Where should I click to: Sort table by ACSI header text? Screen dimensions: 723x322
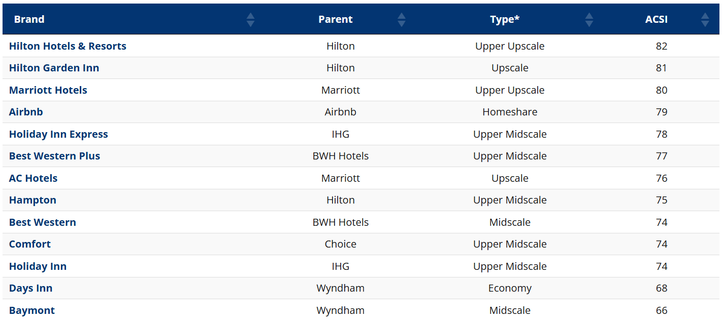(x=656, y=20)
